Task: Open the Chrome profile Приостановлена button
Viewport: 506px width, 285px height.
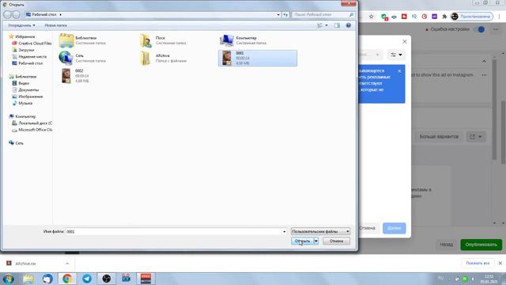Action: [472, 16]
